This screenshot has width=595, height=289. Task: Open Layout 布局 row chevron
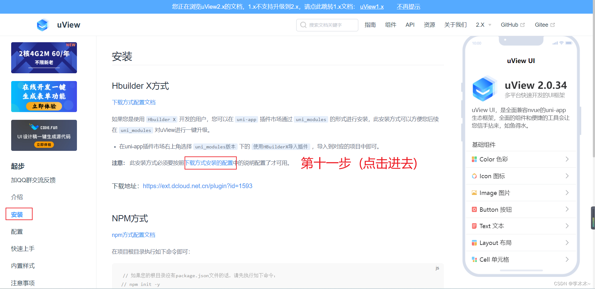click(x=567, y=243)
